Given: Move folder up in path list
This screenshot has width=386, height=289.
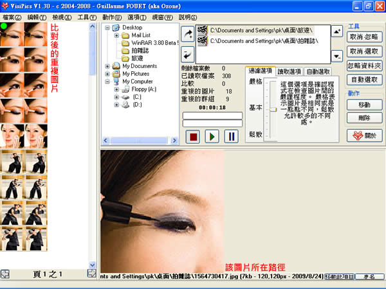Looking at the screenshot, I should point(337,31).
